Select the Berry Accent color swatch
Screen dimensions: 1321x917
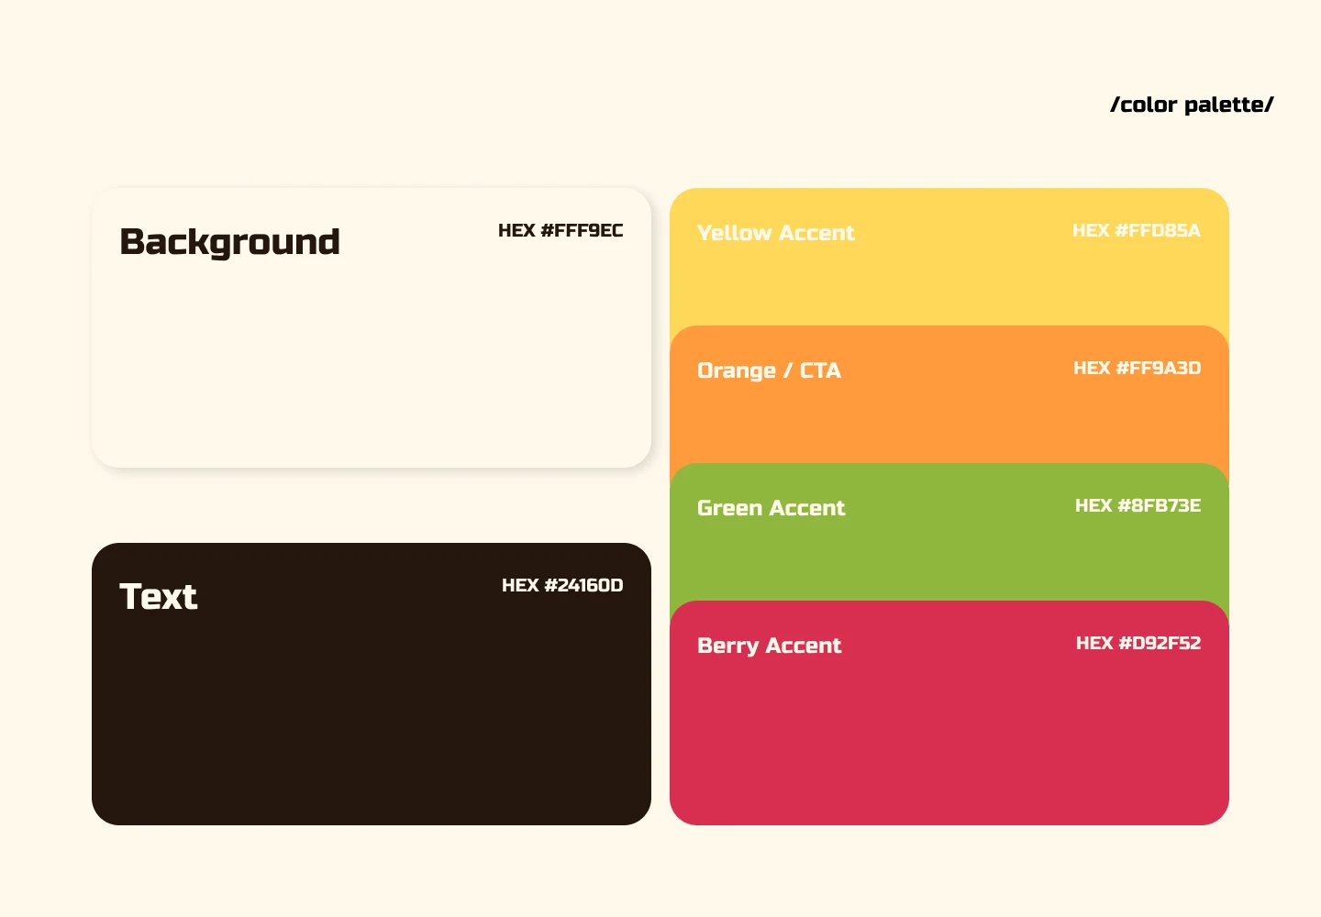pos(949,713)
